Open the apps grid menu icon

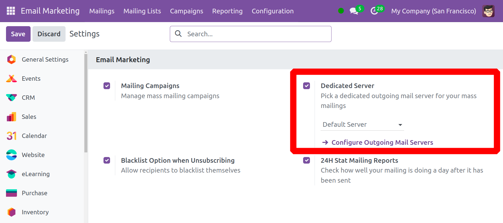[11, 11]
